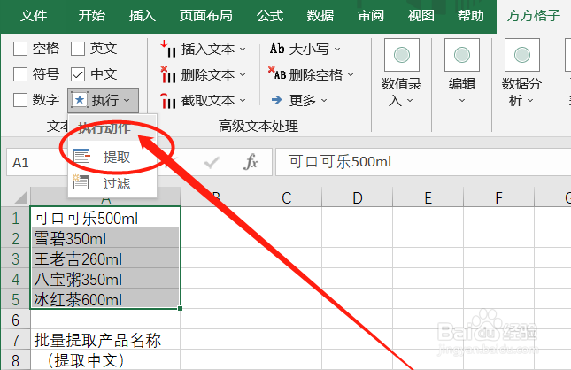The width and height of the screenshot is (571, 370).
Task: Switch to the 页面布局 ribbon tab
Action: click(205, 16)
